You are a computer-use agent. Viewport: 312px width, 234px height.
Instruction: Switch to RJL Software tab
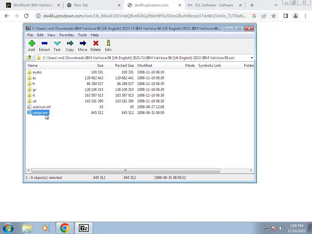pos(214,5)
